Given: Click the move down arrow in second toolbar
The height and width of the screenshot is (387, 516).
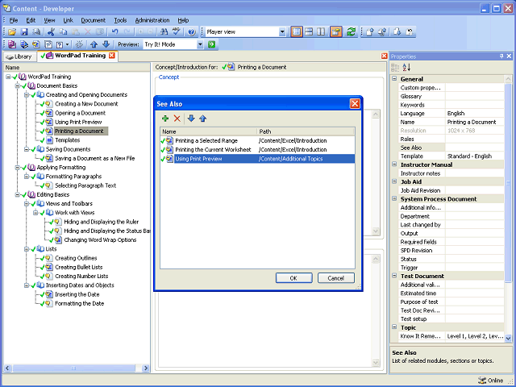Looking at the screenshot, I should [106, 44].
